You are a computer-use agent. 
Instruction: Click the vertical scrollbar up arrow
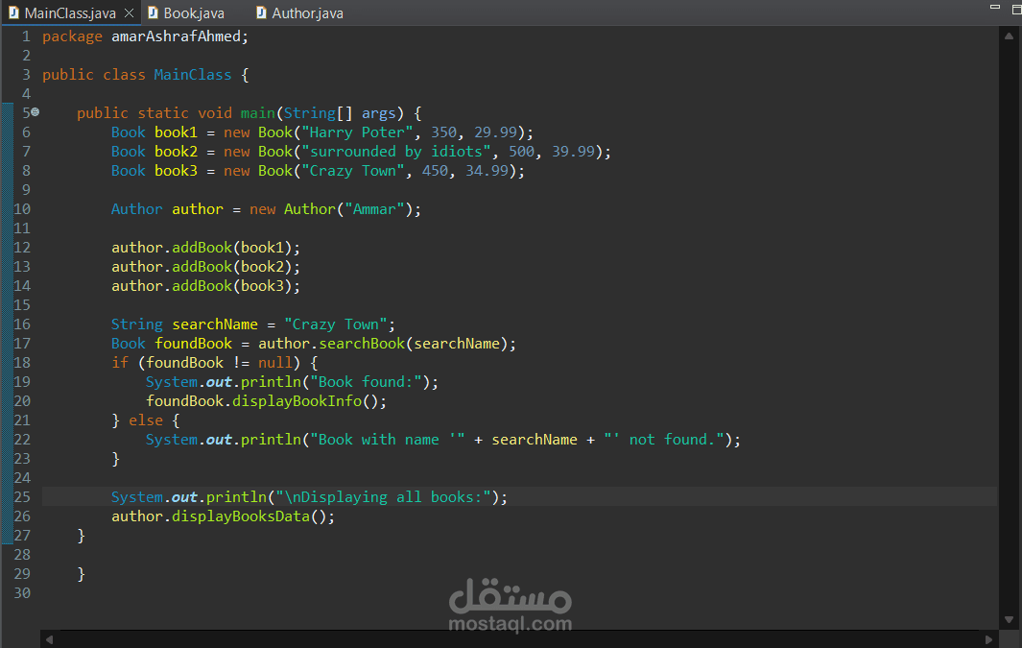click(x=1009, y=36)
